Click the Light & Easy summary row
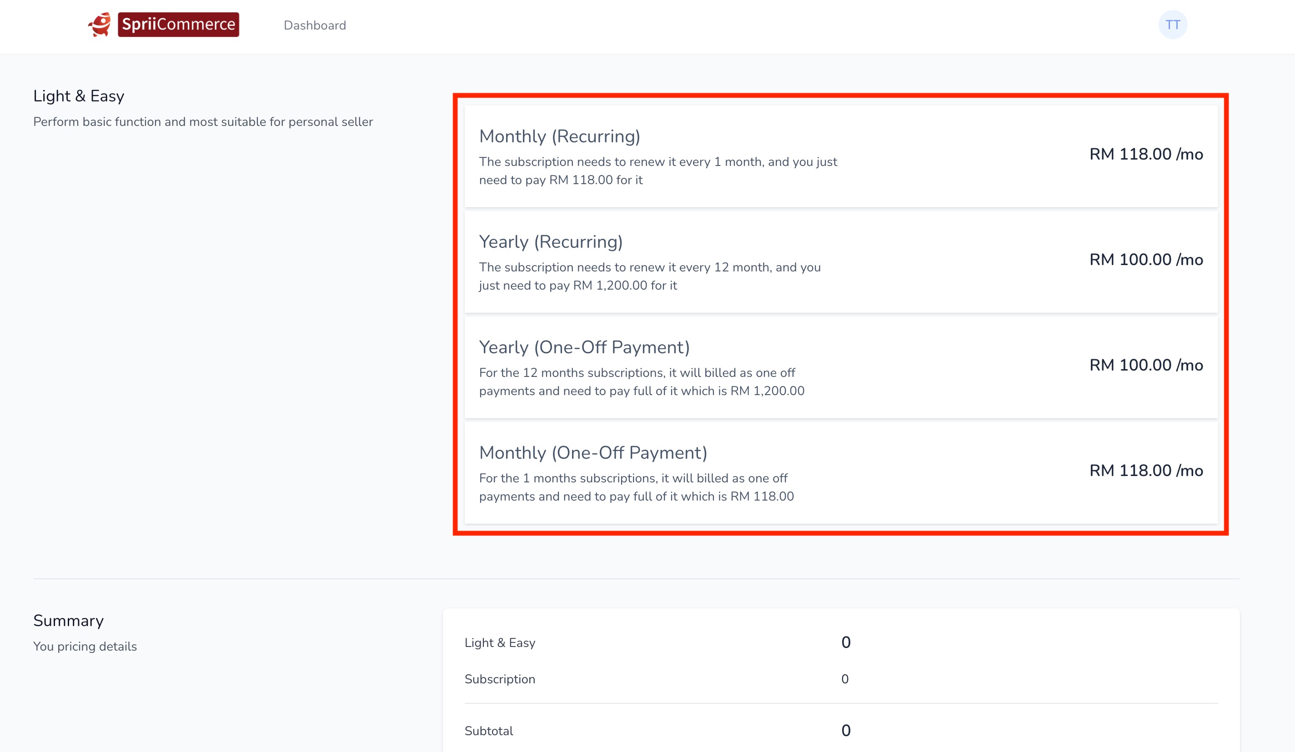 500,642
